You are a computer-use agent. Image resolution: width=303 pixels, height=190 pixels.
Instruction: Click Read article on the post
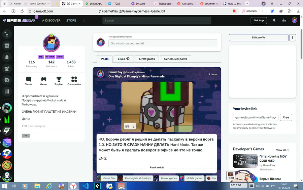[157, 167]
